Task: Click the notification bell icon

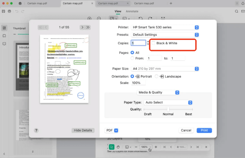Action: click(243, 3)
